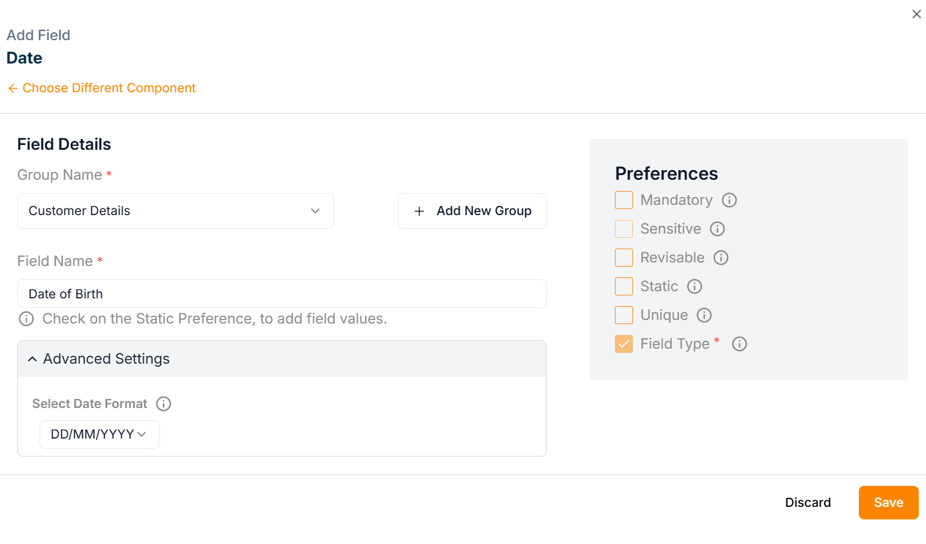Close the Add Field dialog with X
Image resolution: width=926 pixels, height=544 pixels.
click(916, 14)
